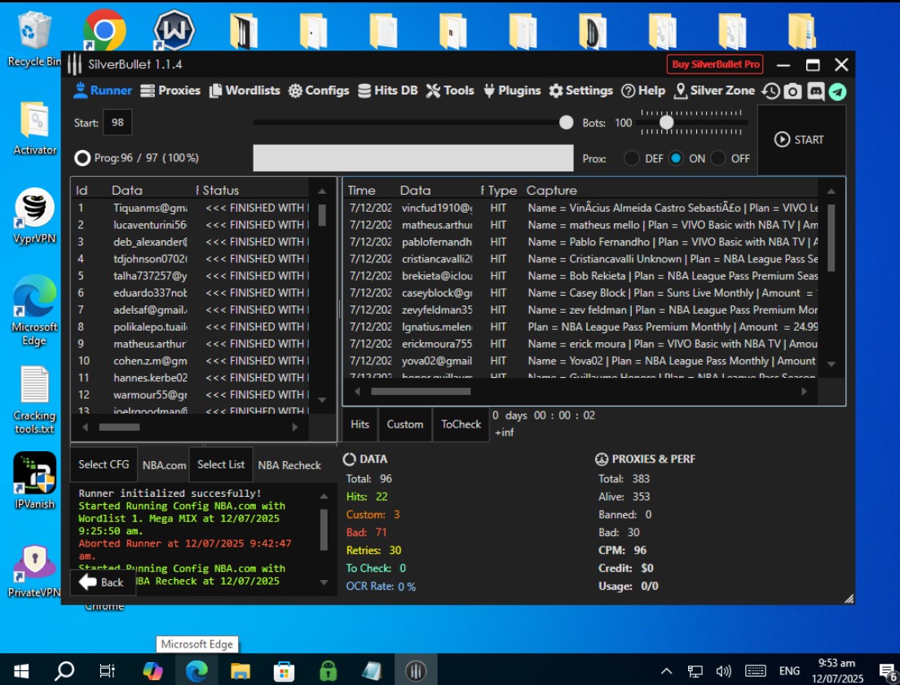Image resolution: width=900 pixels, height=685 pixels.
Task: Open Recycle Bin on the desktop
Action: pos(34,37)
